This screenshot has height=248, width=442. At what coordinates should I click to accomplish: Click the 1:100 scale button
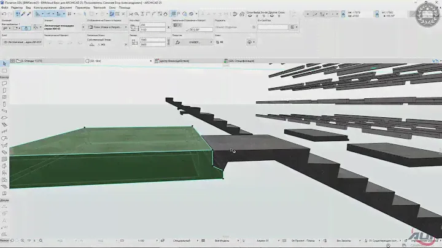pyautogui.click(x=142, y=241)
